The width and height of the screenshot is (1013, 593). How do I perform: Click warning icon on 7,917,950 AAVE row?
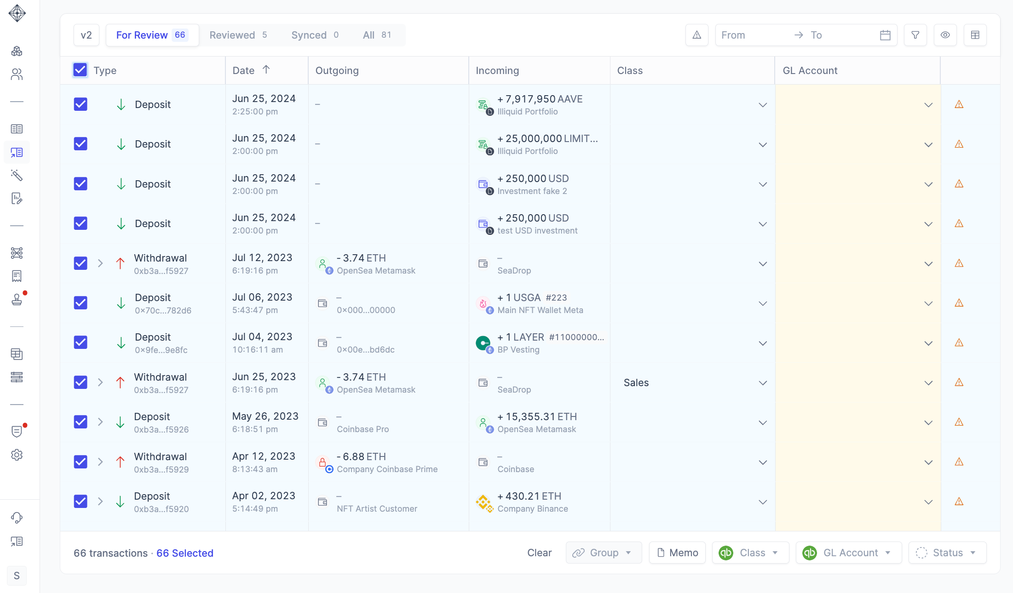pos(959,104)
